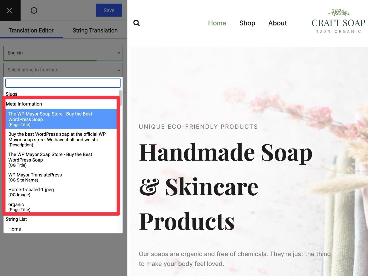Select Home-1-scaled-1.jpeg OG Image option

click(x=61, y=192)
